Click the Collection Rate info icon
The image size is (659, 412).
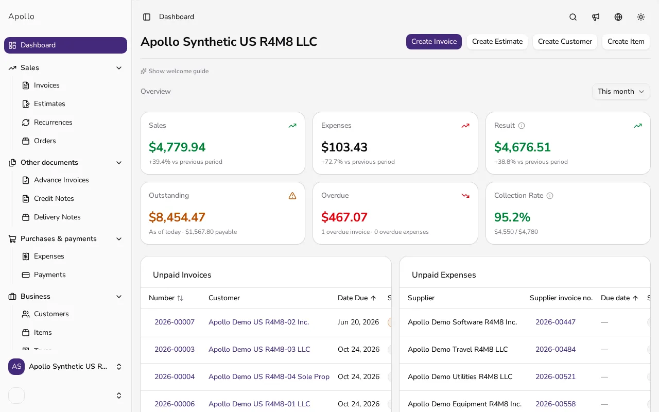(550, 196)
